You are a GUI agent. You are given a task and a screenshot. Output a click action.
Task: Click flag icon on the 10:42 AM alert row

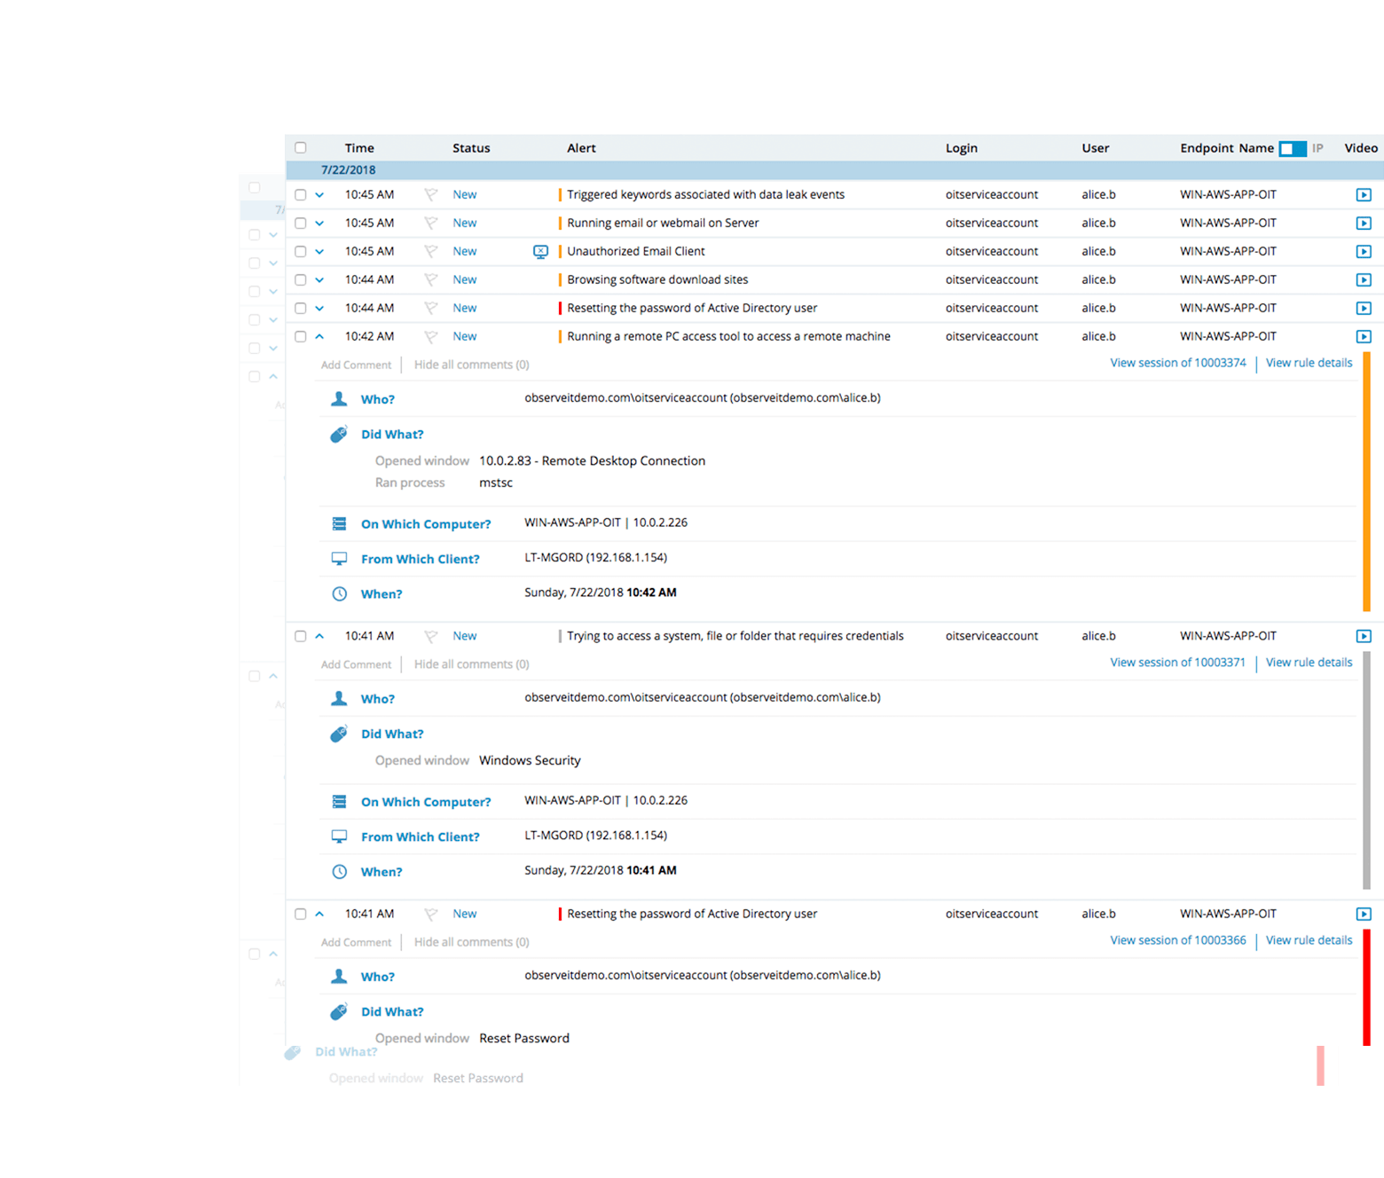(431, 337)
